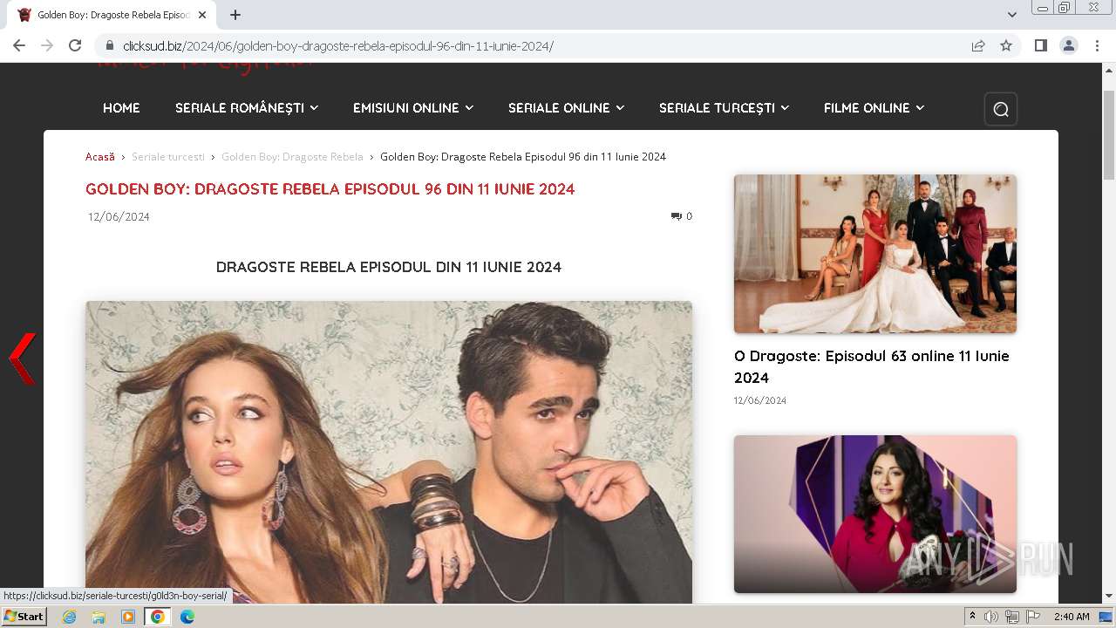Close the Golden Boy tab
Image resolution: width=1116 pixels, height=628 pixels.
click(x=202, y=15)
